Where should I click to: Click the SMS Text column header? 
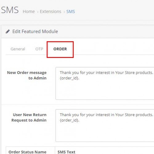67,152
